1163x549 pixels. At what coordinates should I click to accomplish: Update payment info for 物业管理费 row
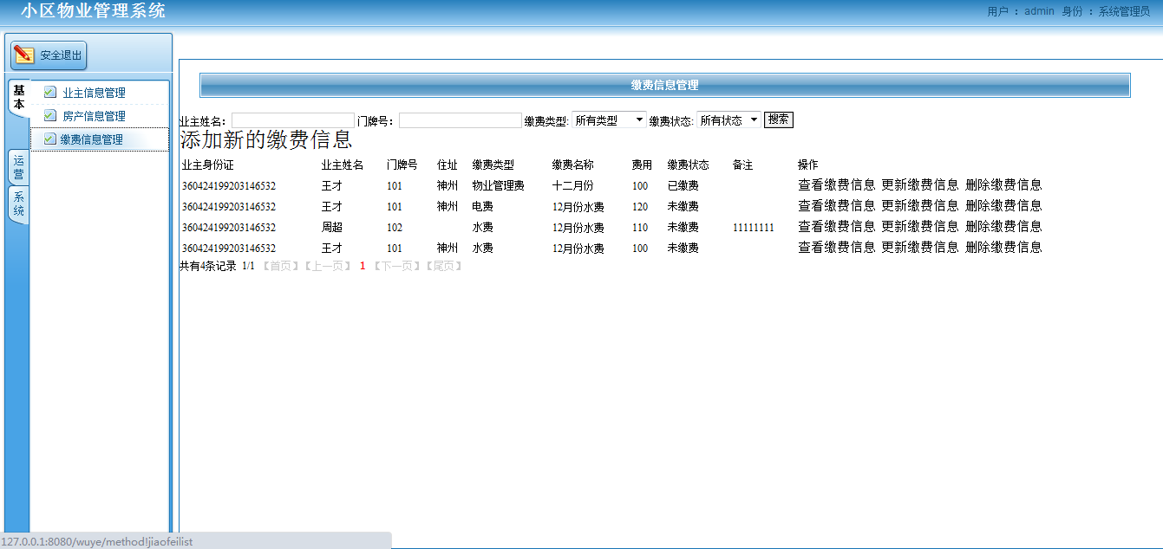click(x=920, y=184)
